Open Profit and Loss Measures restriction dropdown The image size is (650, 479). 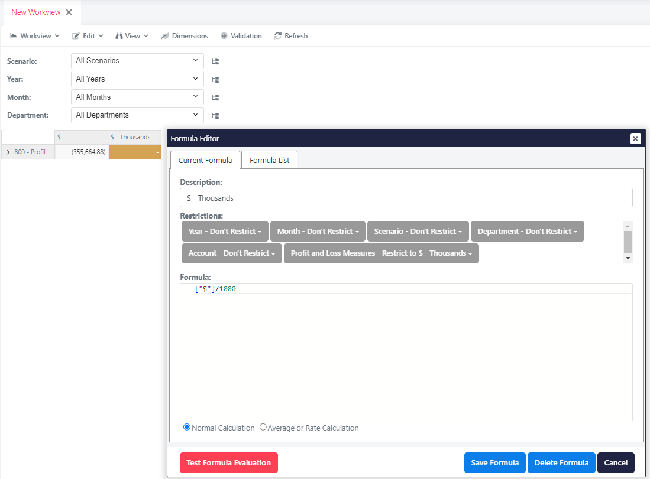(381, 253)
